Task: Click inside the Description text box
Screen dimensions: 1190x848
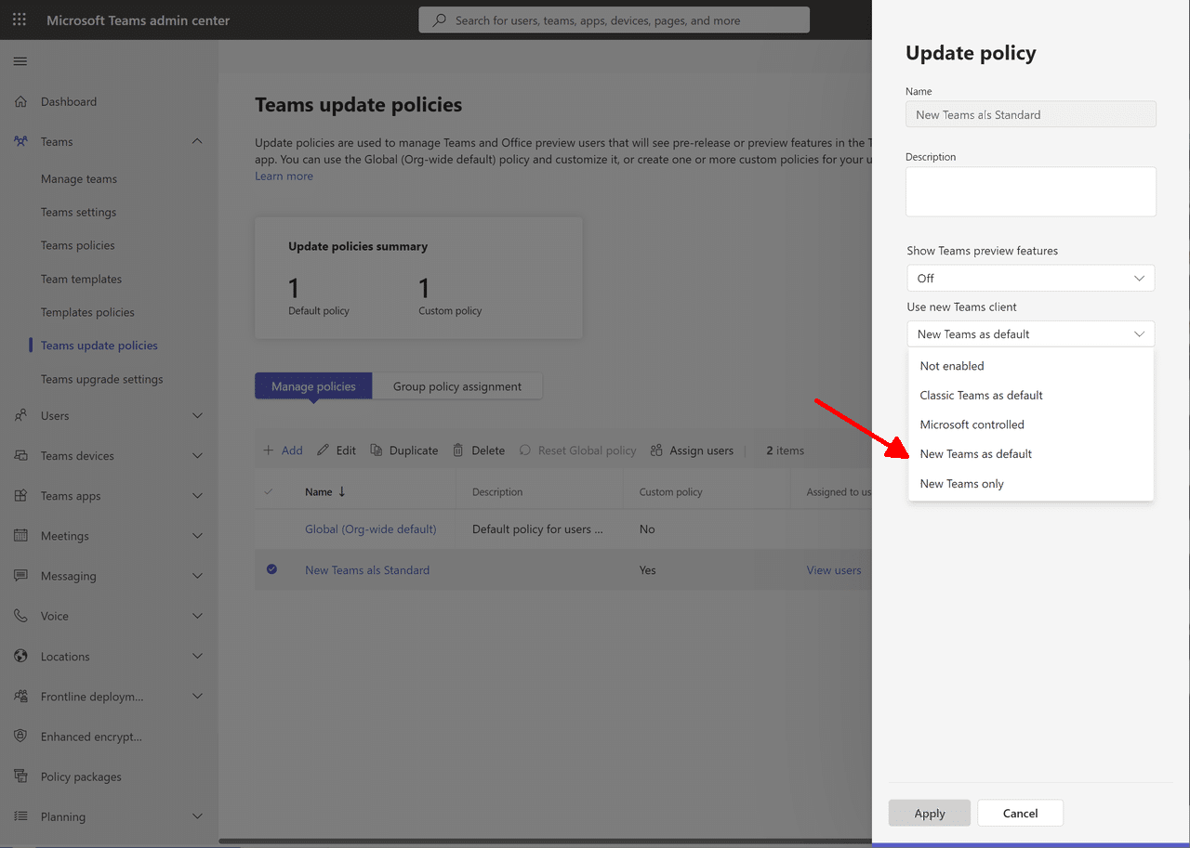Action: [x=1030, y=191]
